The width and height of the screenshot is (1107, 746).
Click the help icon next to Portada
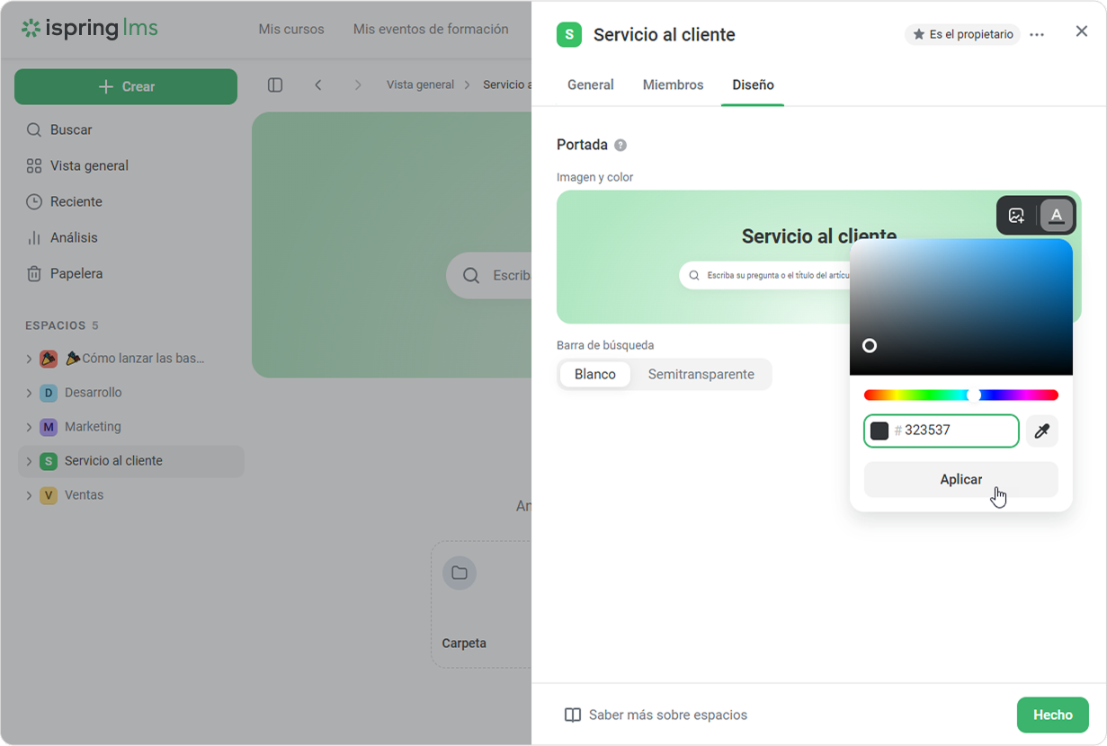(620, 146)
